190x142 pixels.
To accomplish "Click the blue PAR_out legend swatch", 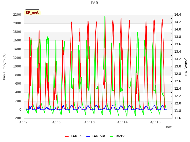I will (88, 137).
